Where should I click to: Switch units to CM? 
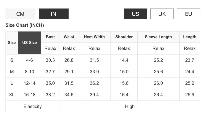point(20,14)
